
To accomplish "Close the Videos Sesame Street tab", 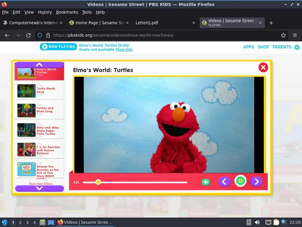I will click(x=260, y=23).
